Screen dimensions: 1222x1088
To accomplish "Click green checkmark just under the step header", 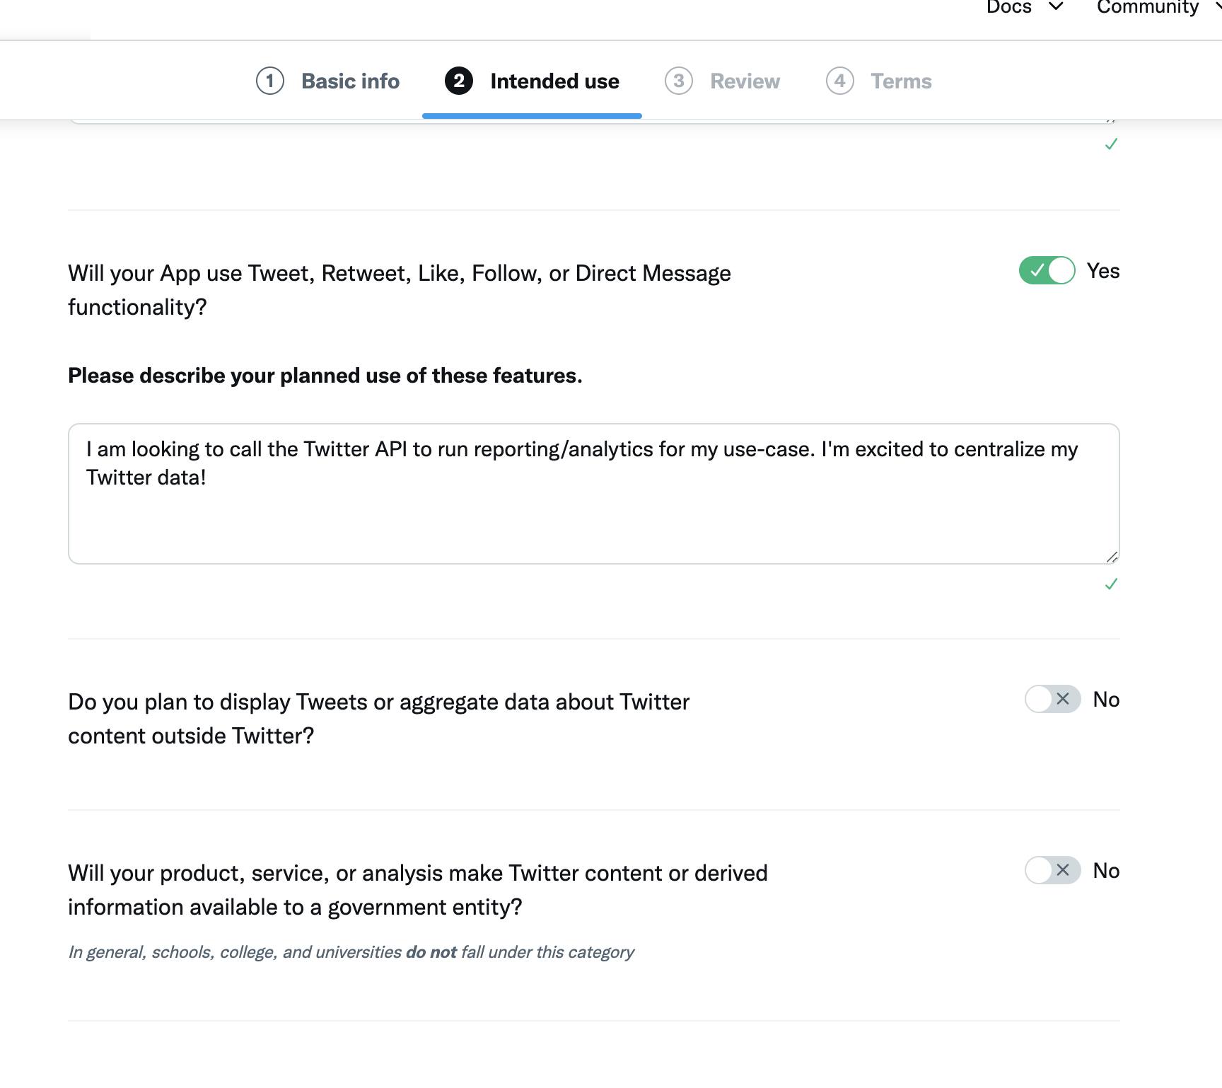I will point(1111,144).
